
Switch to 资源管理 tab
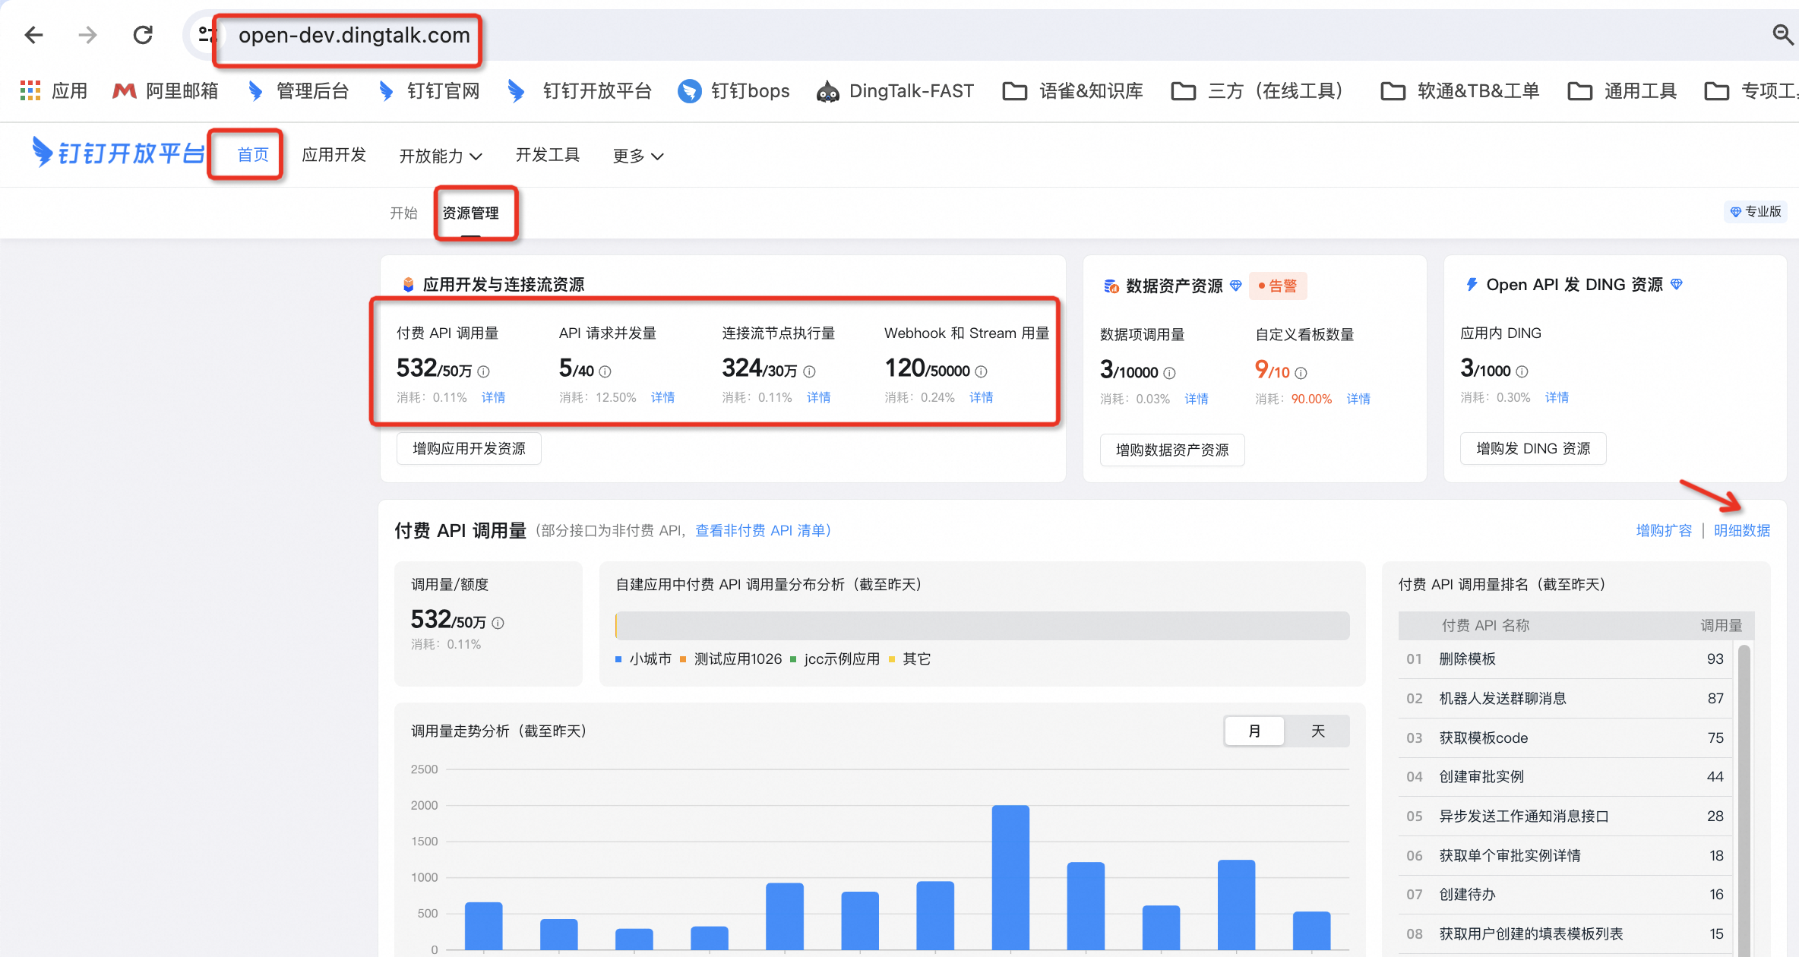pos(470,213)
